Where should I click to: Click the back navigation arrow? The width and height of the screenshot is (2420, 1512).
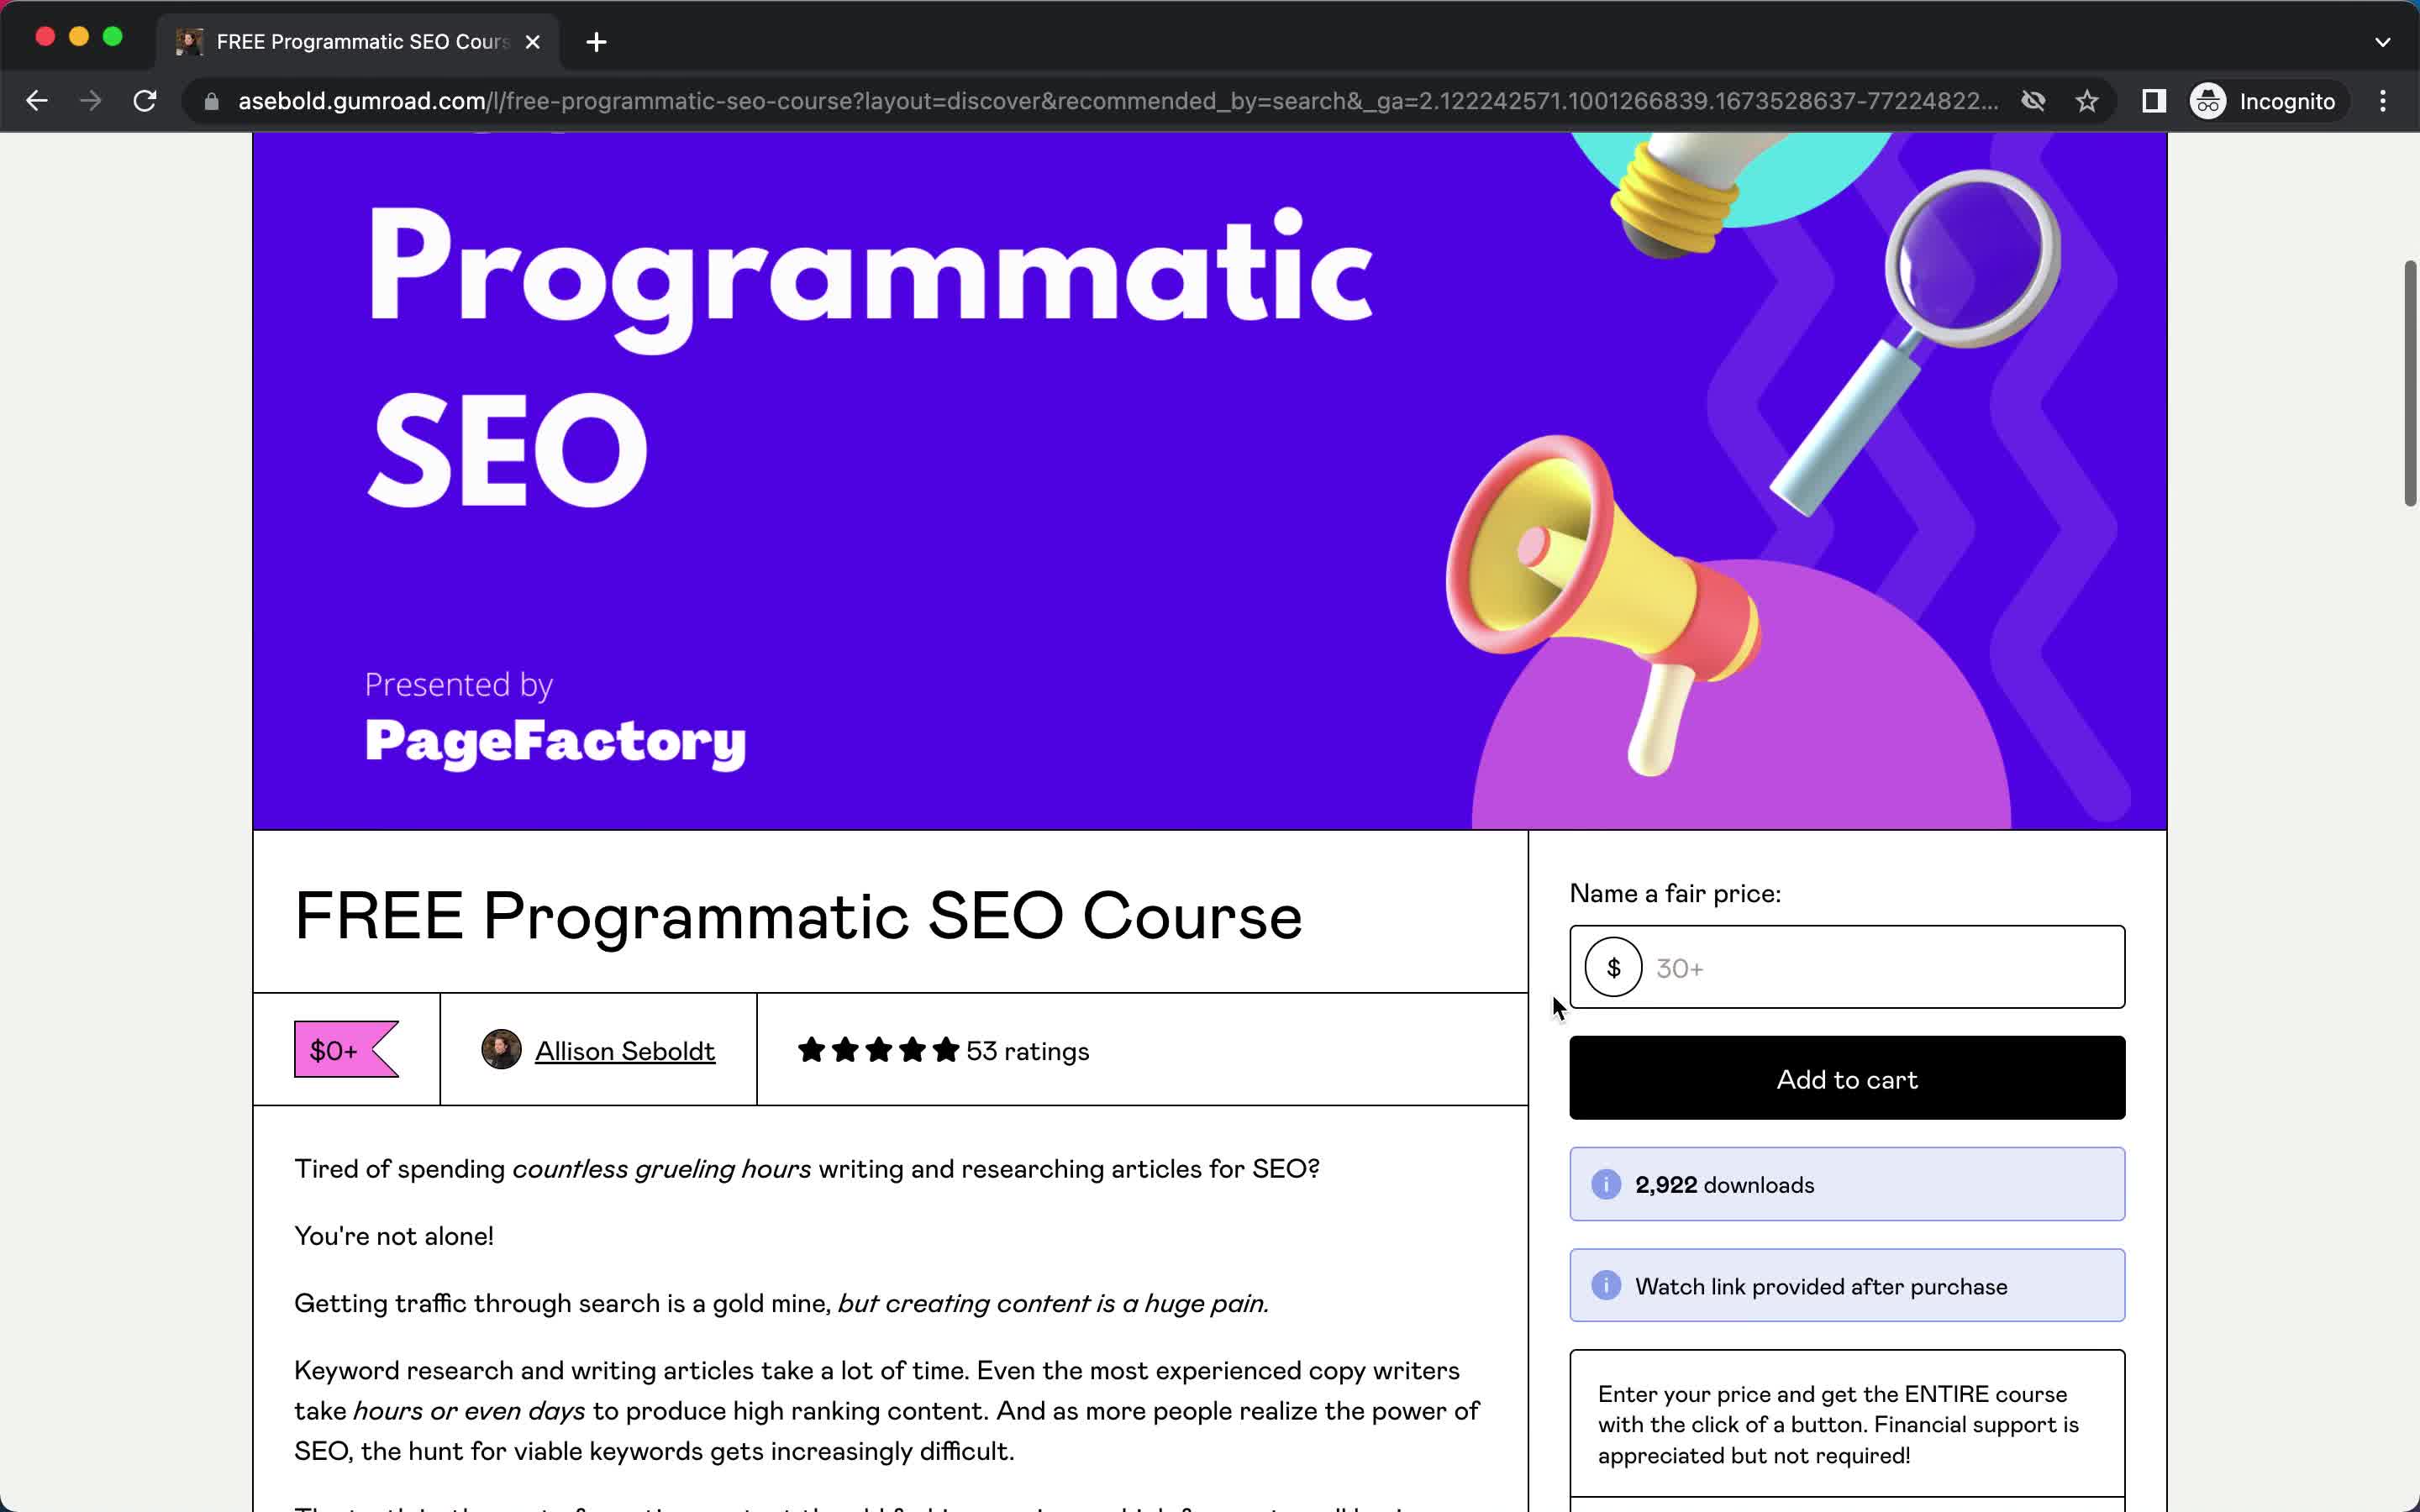point(39,101)
